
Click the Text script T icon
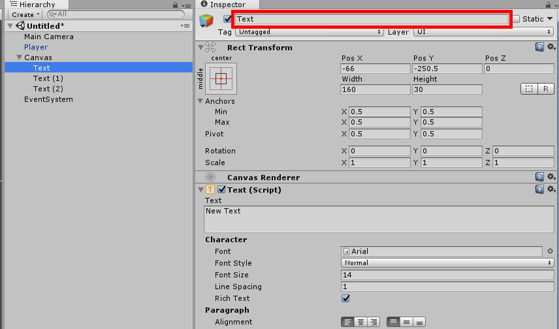tap(210, 189)
